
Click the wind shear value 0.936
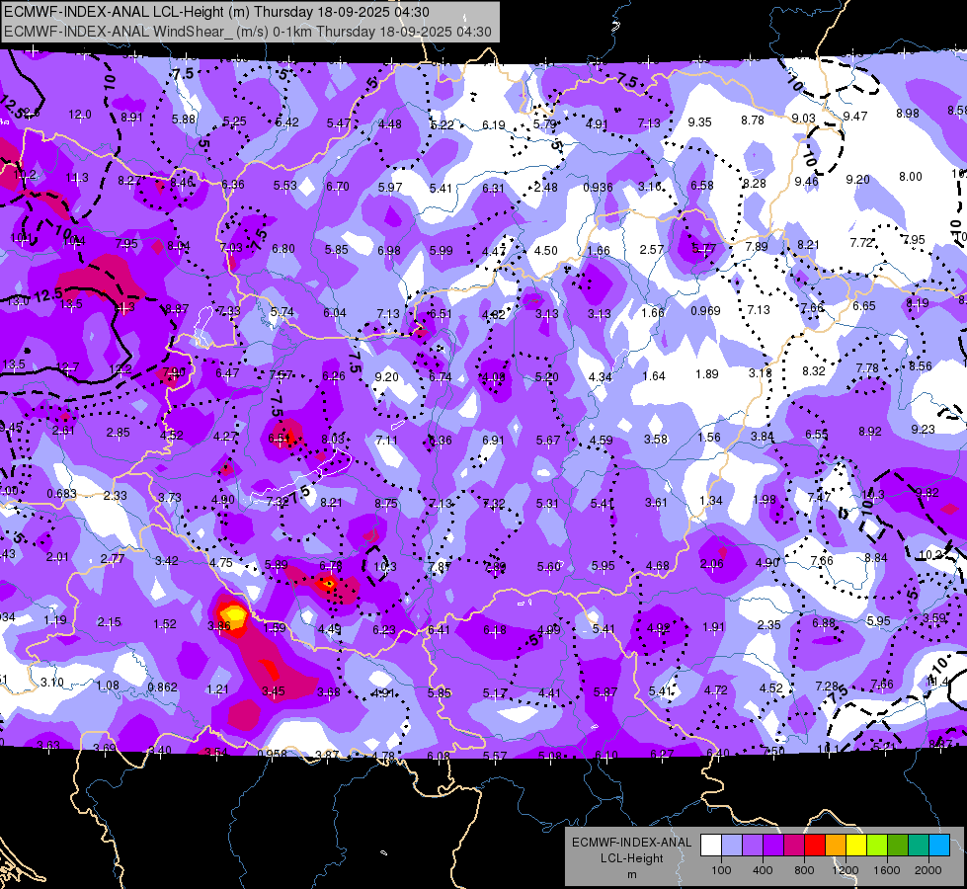click(598, 188)
